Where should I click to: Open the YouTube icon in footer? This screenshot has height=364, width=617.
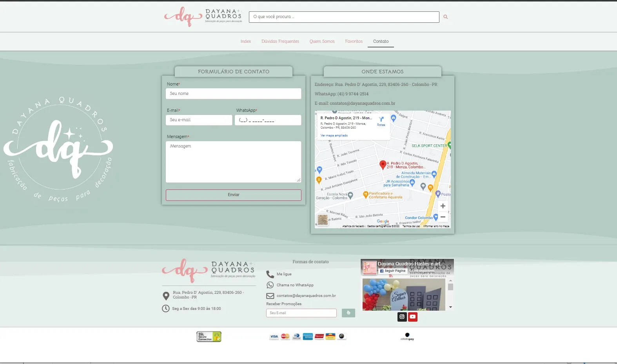(413, 317)
